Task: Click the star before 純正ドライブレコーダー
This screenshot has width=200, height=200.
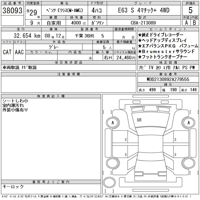Action: [140, 35]
